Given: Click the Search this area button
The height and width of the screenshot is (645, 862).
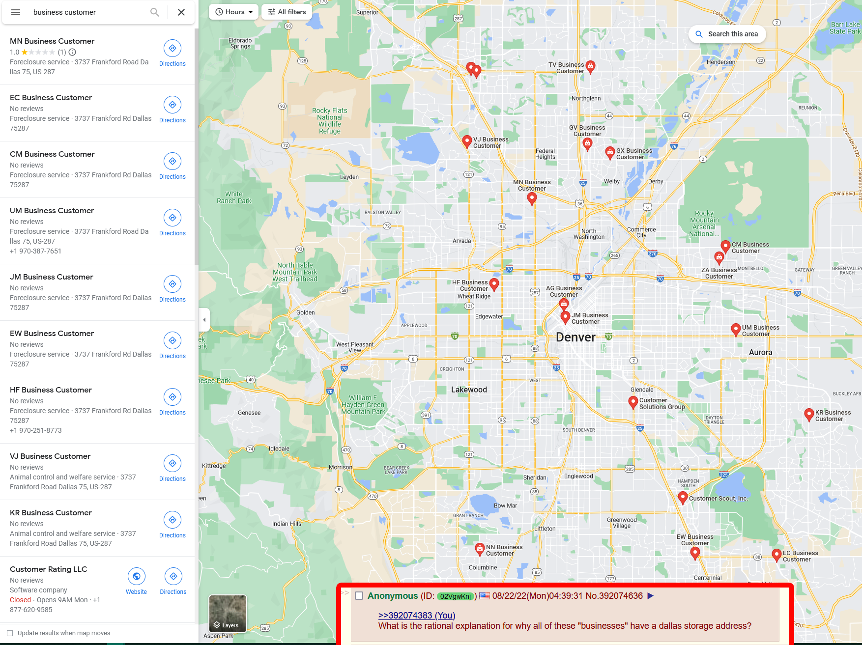Looking at the screenshot, I should (727, 34).
